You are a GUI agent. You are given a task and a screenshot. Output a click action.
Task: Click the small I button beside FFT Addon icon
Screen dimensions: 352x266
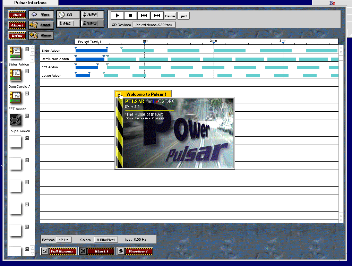pos(27,93)
